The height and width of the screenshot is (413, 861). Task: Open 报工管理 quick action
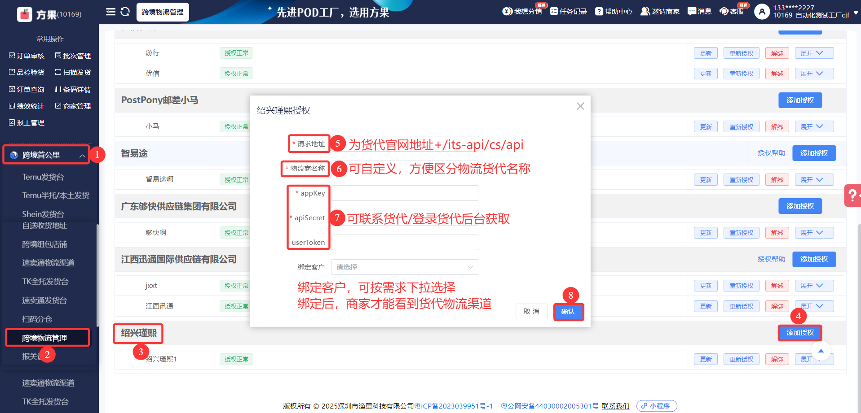tap(26, 122)
